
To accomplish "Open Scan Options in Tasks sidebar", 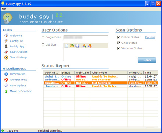I will pyautogui.click(x=19, y=52).
